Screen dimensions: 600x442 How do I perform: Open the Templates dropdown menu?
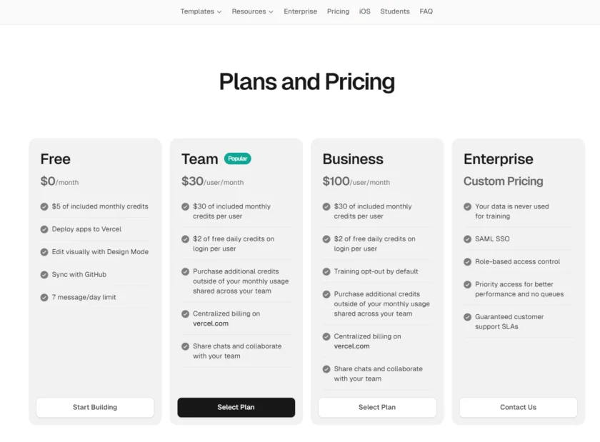click(201, 11)
